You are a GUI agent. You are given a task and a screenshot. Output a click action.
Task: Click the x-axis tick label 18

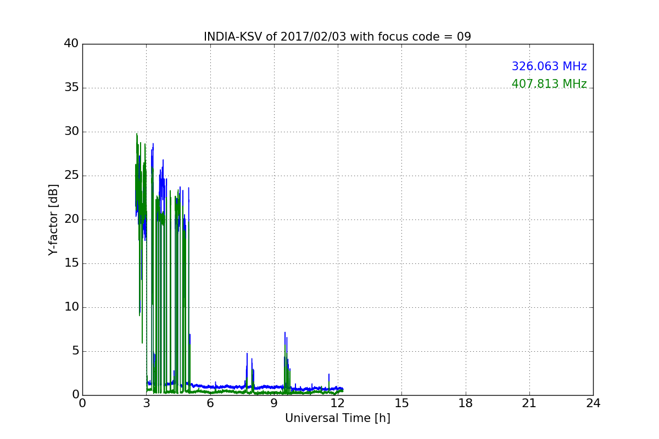click(466, 403)
